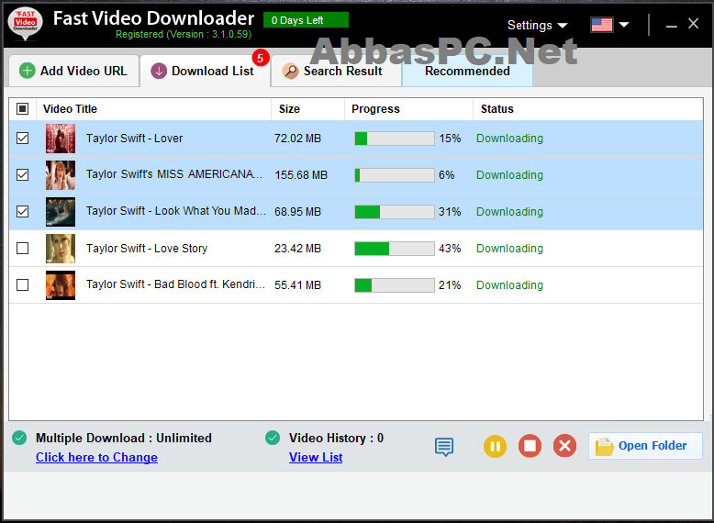Screen dimensions: 714x523
Task: Click the green plus Add Video icon
Action: click(27, 71)
